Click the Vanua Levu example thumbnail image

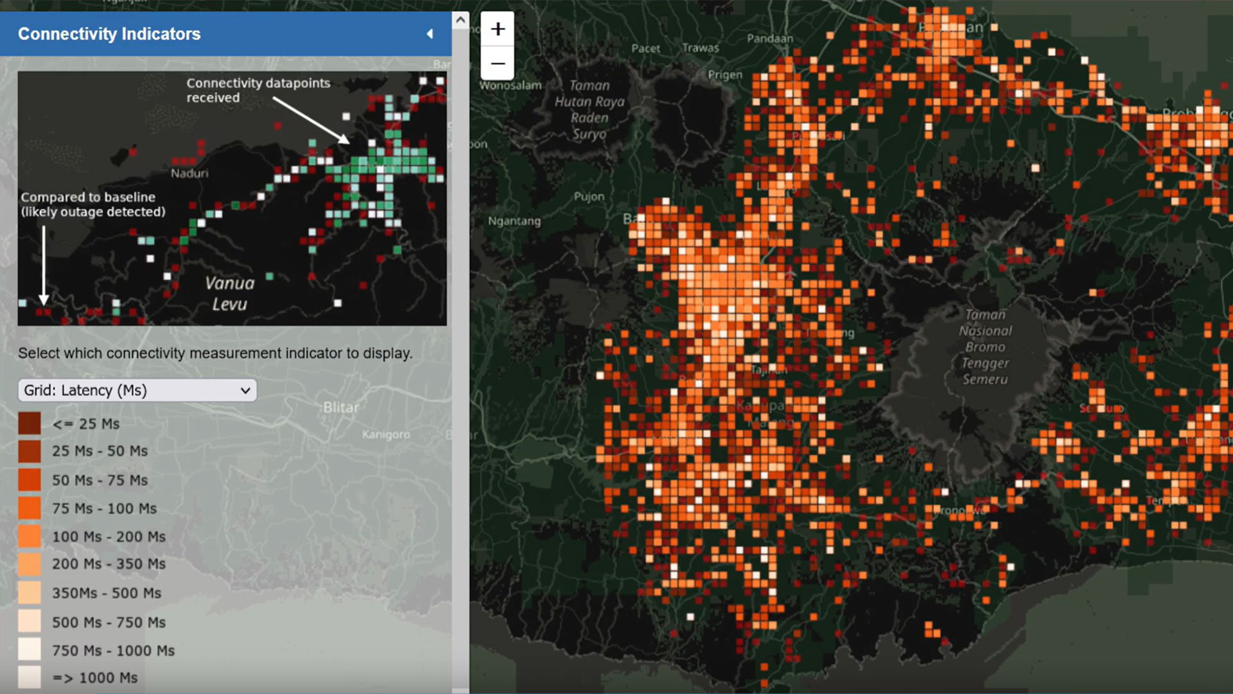(232, 198)
